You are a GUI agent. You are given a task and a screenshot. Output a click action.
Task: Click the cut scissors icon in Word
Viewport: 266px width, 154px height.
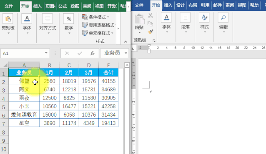(x=151, y=16)
